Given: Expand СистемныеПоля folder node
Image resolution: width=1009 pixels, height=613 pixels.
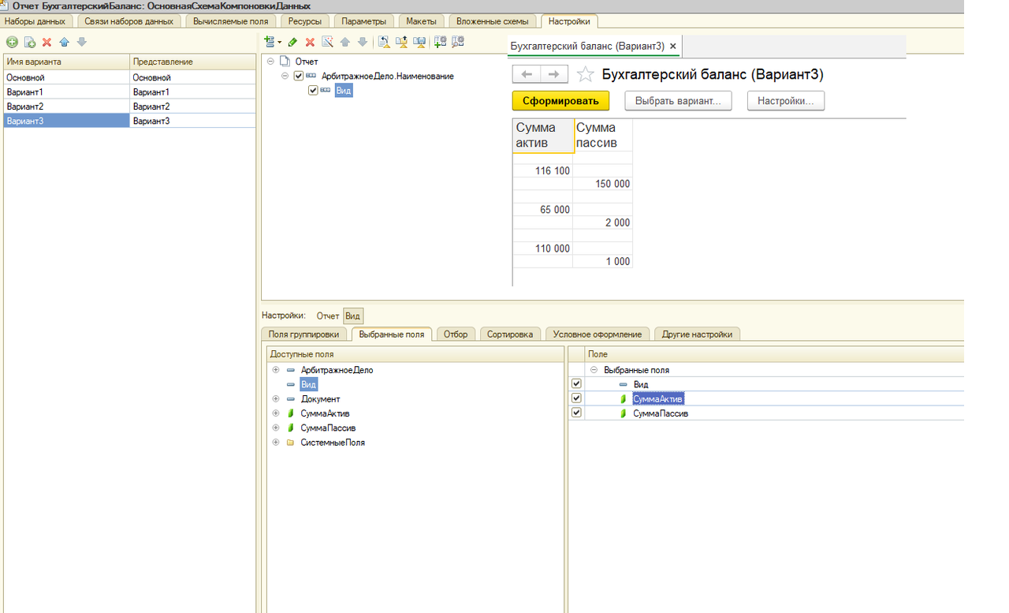Looking at the screenshot, I should point(275,443).
